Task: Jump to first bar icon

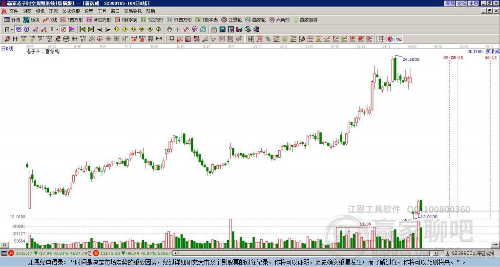Action: pyautogui.click(x=82, y=30)
